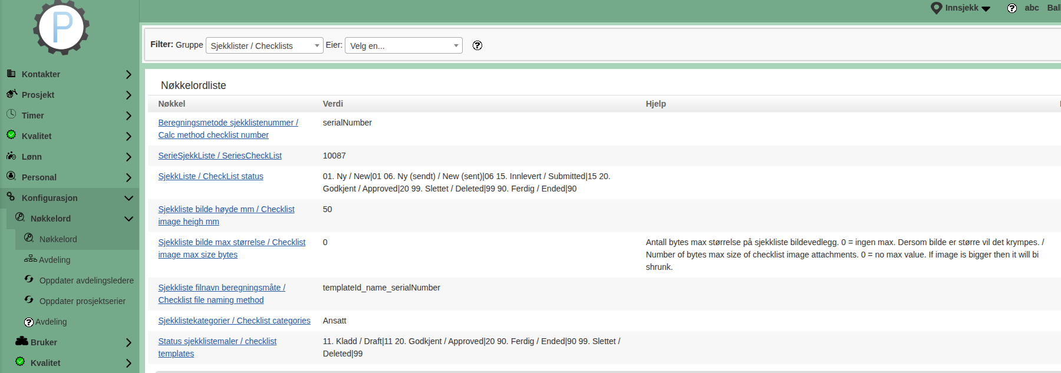Open the SerieSjekkListe / SeriesCheckList link
The width and height of the screenshot is (1061, 373).
(x=219, y=156)
